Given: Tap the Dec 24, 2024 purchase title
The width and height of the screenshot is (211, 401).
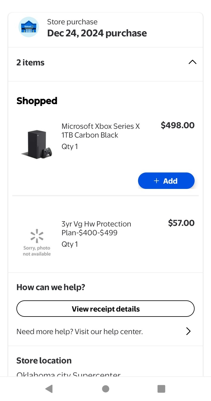Looking at the screenshot, I should click(x=97, y=33).
